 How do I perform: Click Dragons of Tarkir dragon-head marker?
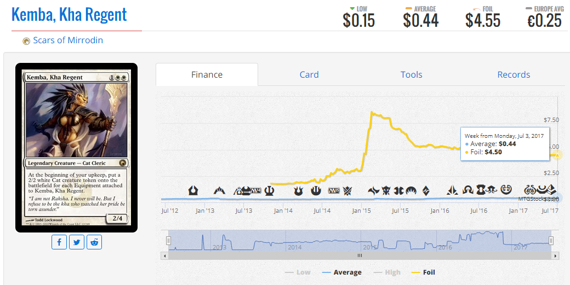click(386, 191)
